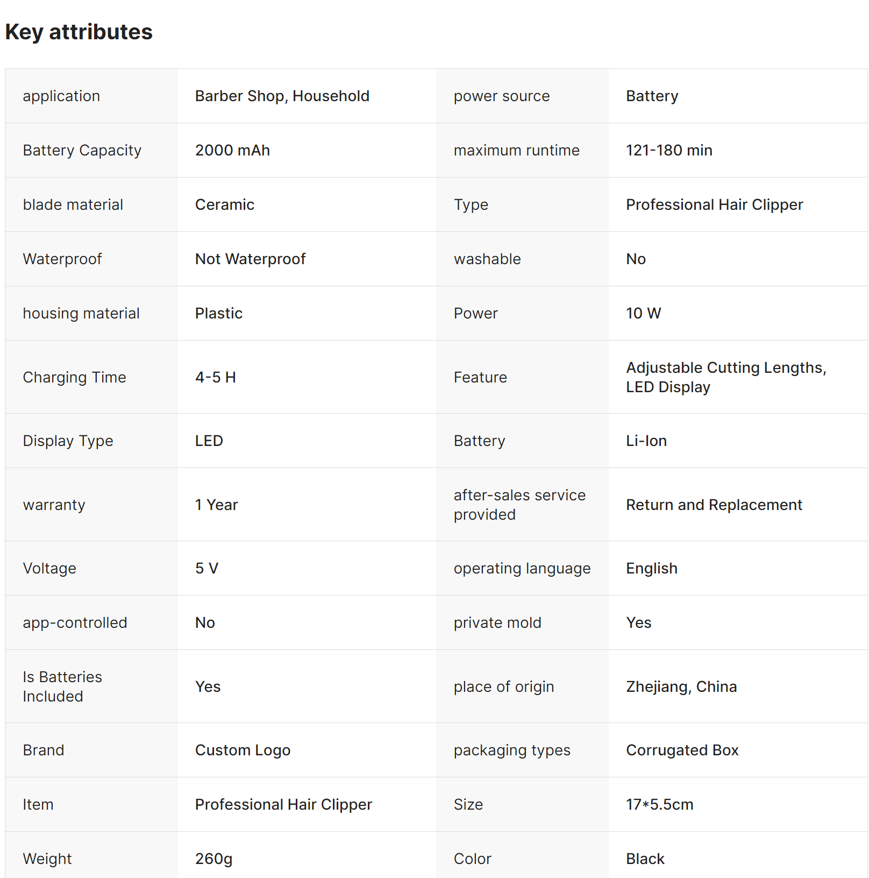Screen dimensions: 869x878
Task: Click the Ceramic blade material value
Action: point(224,204)
